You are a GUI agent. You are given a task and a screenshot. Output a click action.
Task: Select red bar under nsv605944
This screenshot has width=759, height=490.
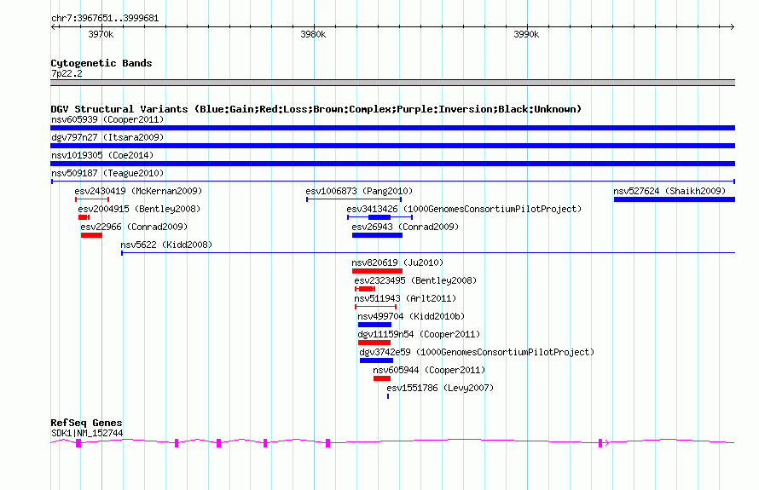pyautogui.click(x=382, y=378)
